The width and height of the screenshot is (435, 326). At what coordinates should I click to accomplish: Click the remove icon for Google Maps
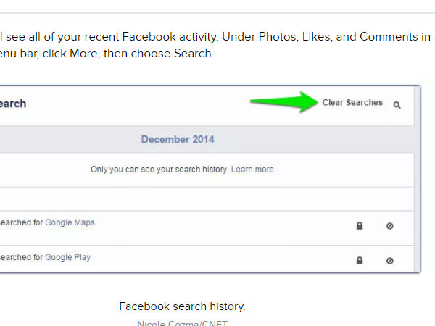coord(390,226)
